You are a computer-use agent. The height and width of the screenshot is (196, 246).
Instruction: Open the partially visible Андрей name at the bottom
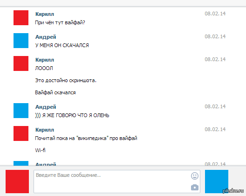(46, 164)
